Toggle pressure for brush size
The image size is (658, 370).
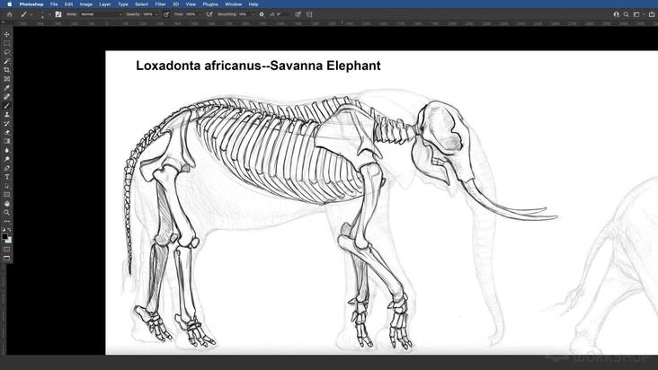298,14
